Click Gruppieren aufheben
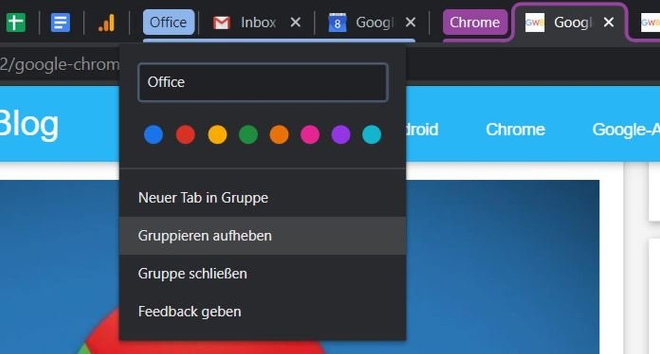Image resolution: width=660 pixels, height=354 pixels. tap(206, 236)
